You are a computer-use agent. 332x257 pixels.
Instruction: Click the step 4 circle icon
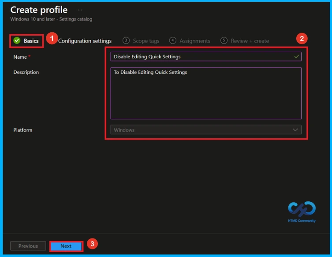[x=172, y=40]
